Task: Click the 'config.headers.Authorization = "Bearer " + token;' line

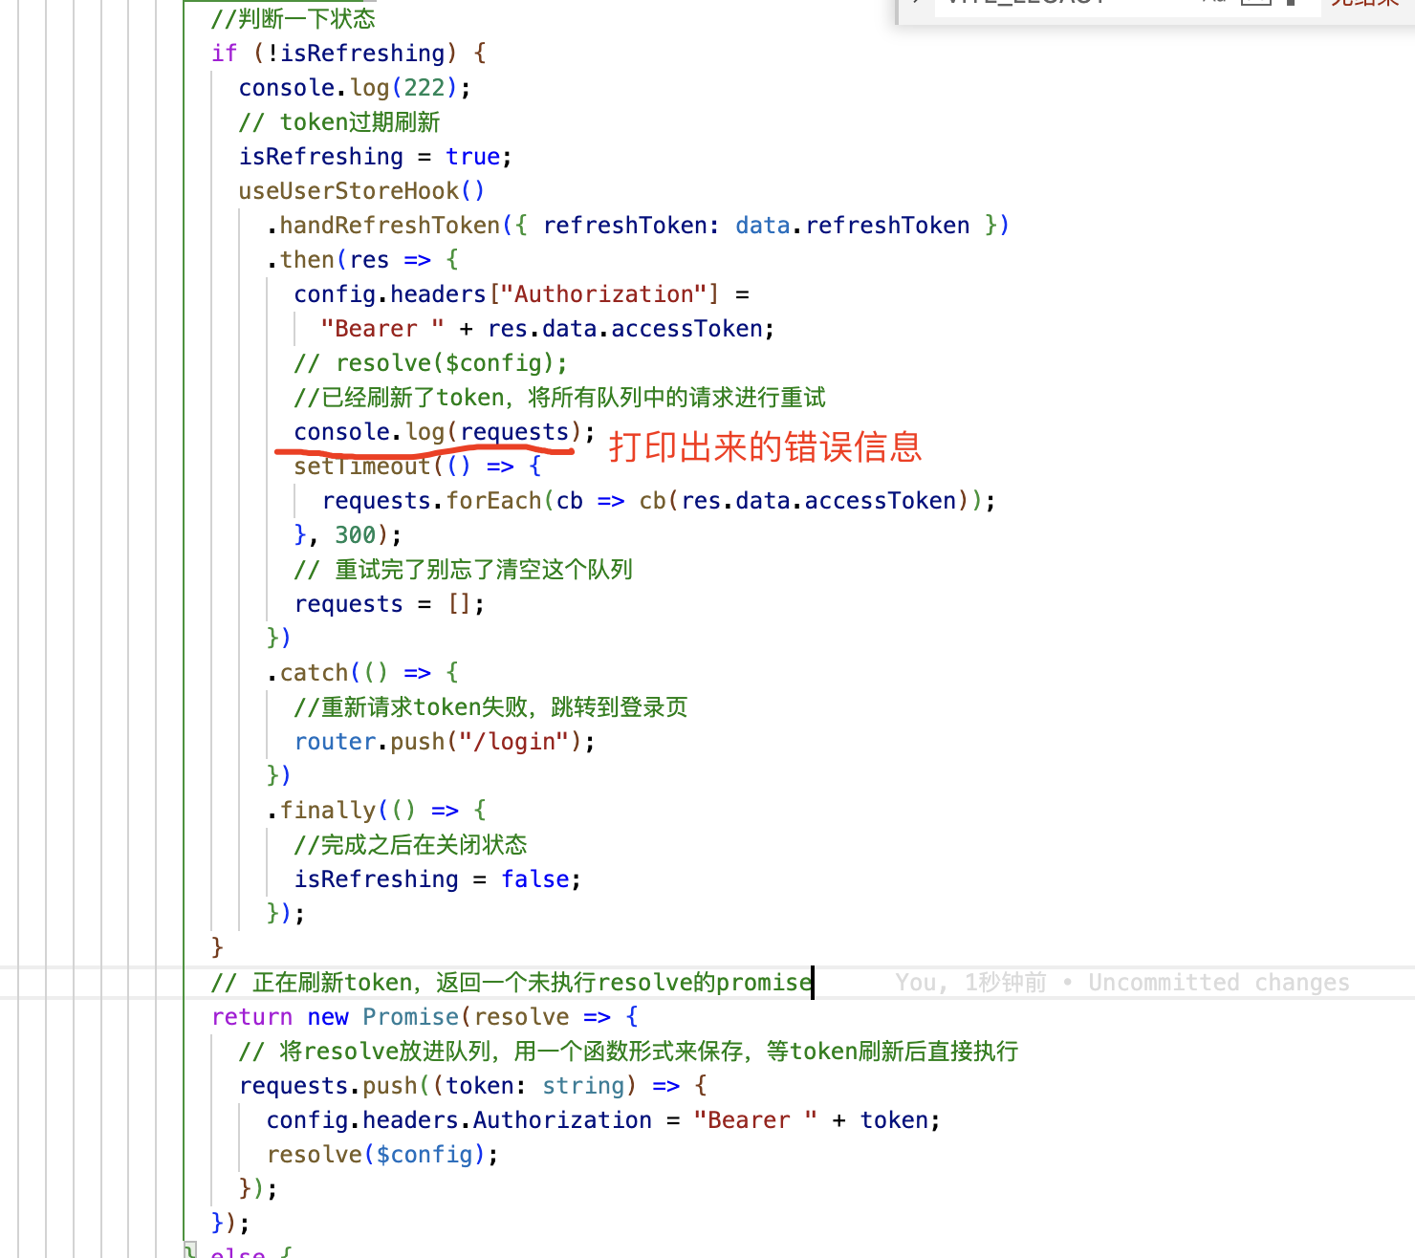Action: [603, 1120]
